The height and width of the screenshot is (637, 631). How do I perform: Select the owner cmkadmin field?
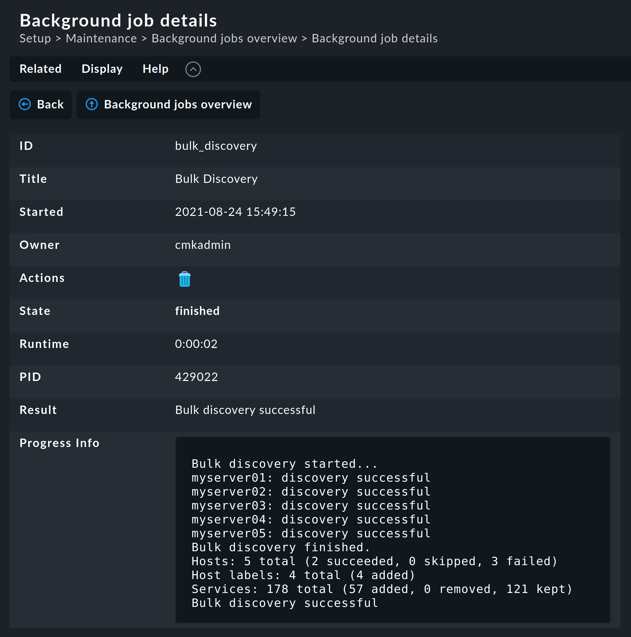point(203,245)
